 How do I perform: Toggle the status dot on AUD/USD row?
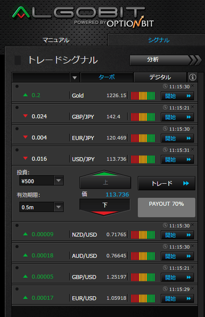[x=17, y=247]
